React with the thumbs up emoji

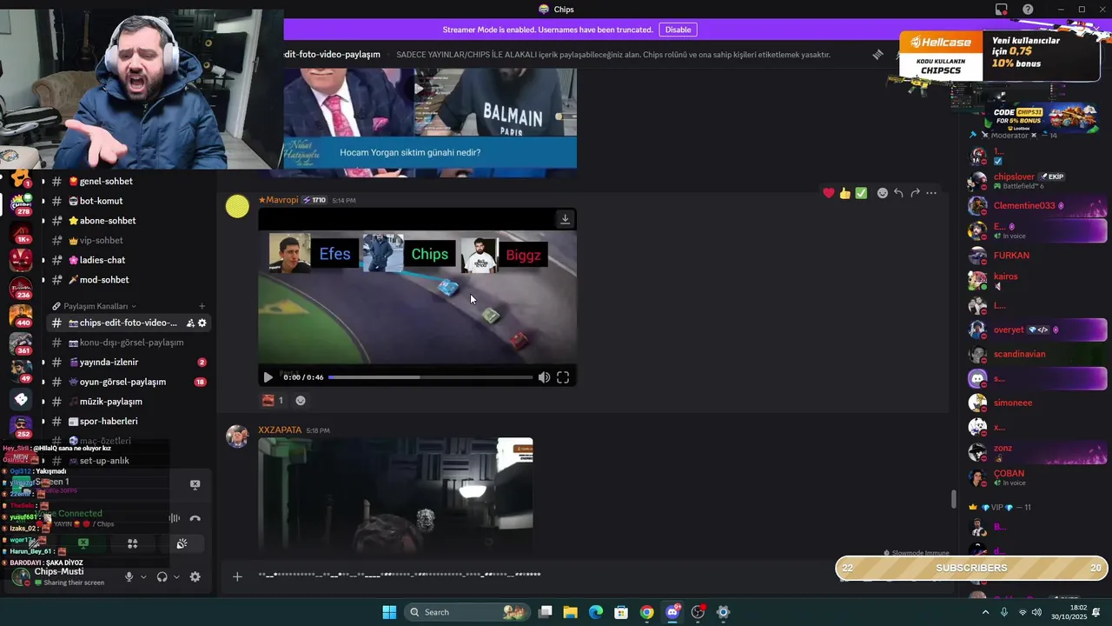point(844,193)
